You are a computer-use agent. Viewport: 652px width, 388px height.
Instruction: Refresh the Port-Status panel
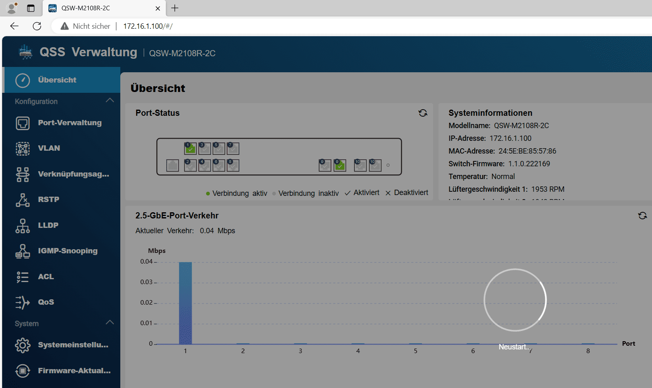[x=423, y=113]
